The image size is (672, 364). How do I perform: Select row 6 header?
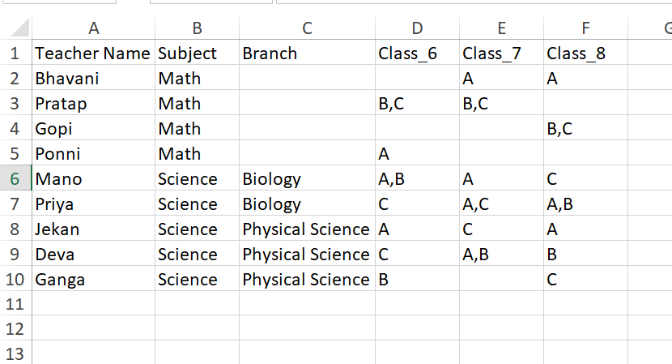[16, 178]
